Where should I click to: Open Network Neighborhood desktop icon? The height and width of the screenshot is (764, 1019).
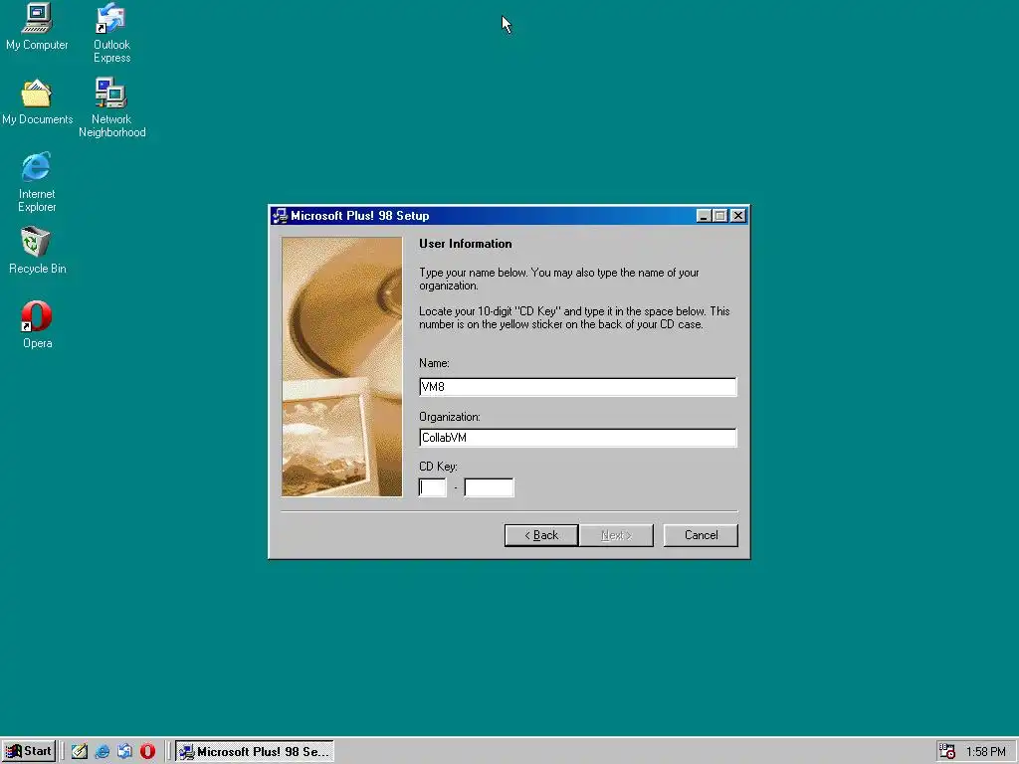point(111,107)
